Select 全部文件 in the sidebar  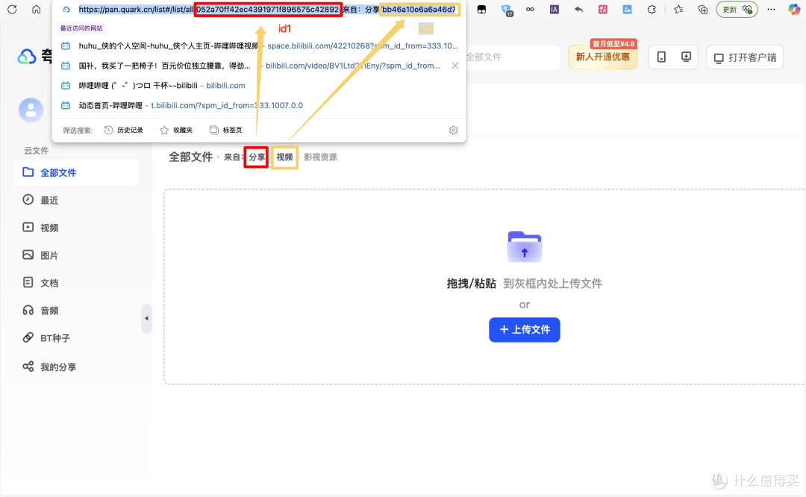click(76, 172)
